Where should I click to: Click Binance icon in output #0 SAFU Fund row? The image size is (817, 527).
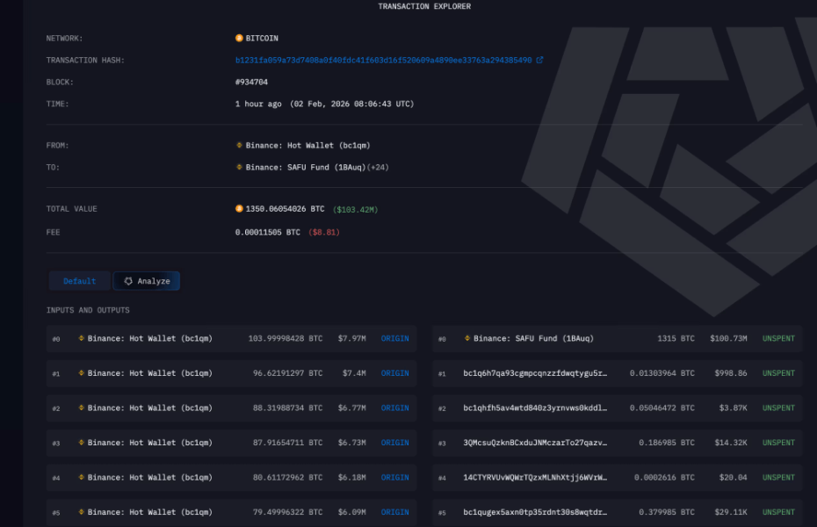tap(467, 338)
